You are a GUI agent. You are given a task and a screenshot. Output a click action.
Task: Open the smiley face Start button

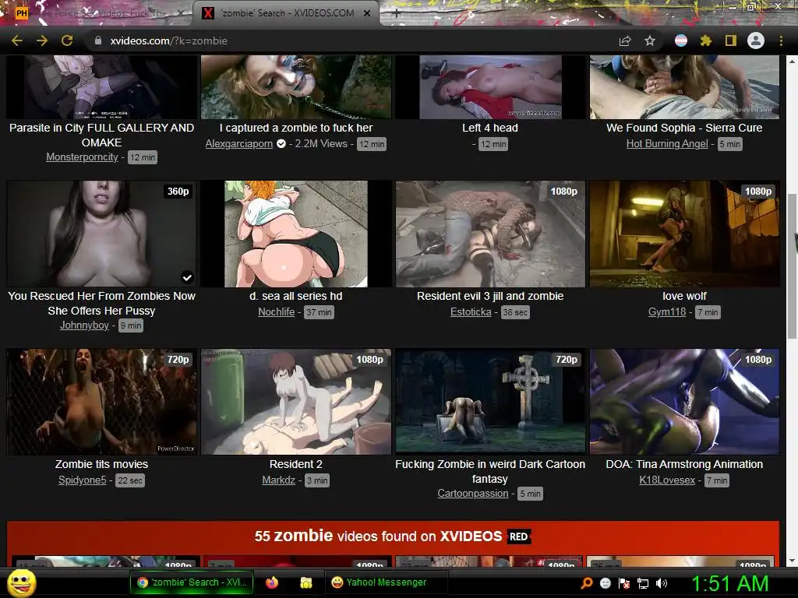tap(22, 582)
